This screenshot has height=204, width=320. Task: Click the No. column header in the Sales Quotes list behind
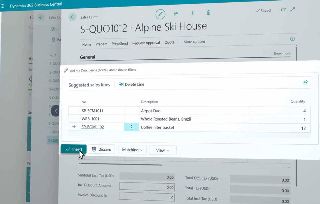[x=53, y=55]
